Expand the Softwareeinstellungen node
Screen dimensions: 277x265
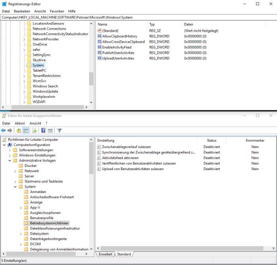(x=10, y=150)
